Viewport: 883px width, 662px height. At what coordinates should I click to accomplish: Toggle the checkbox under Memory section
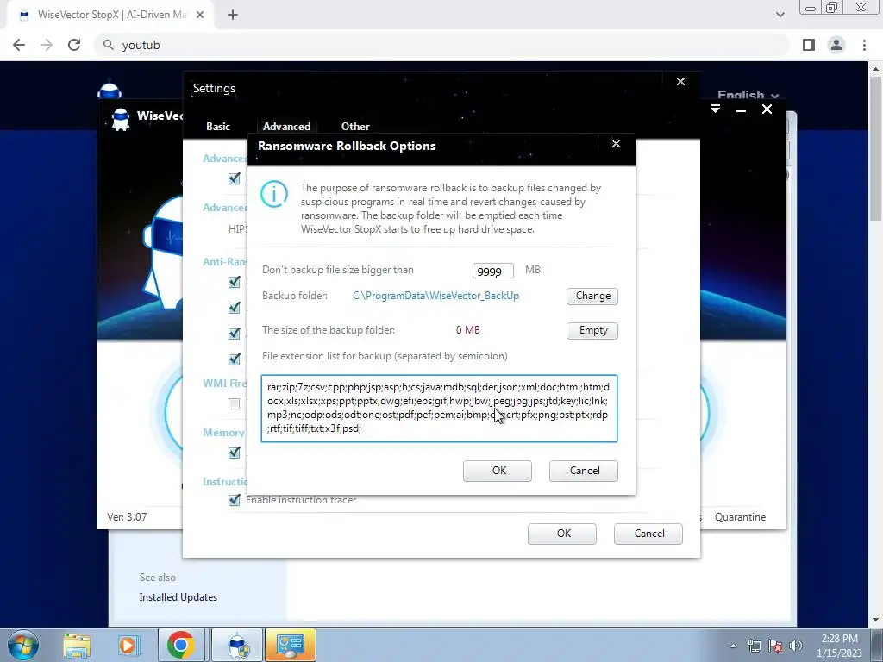[x=235, y=453]
